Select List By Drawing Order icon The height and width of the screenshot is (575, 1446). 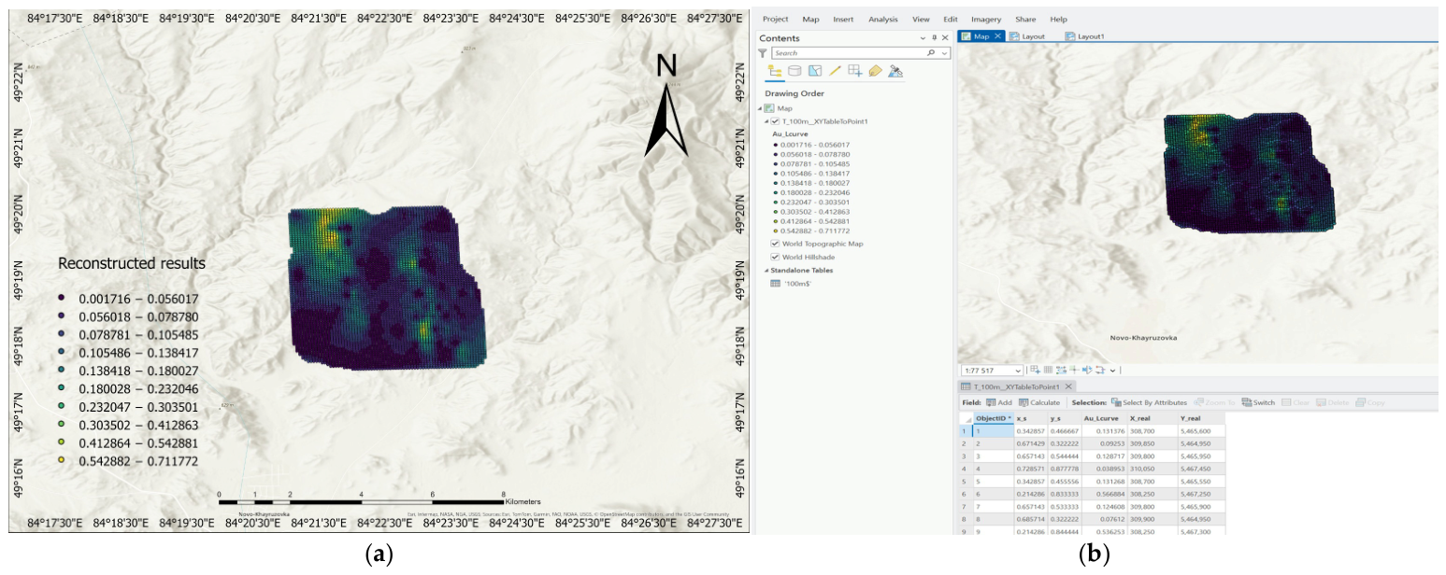click(x=774, y=71)
